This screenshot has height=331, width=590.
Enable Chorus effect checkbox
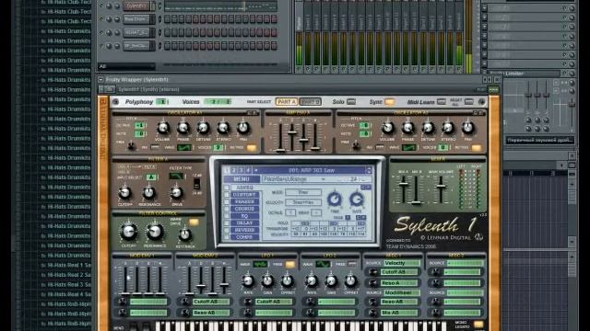pyautogui.click(x=227, y=209)
